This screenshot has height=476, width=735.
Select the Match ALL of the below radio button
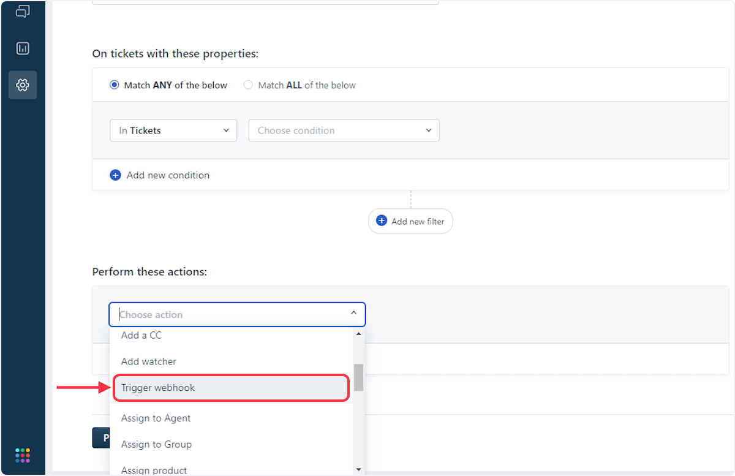coord(247,85)
